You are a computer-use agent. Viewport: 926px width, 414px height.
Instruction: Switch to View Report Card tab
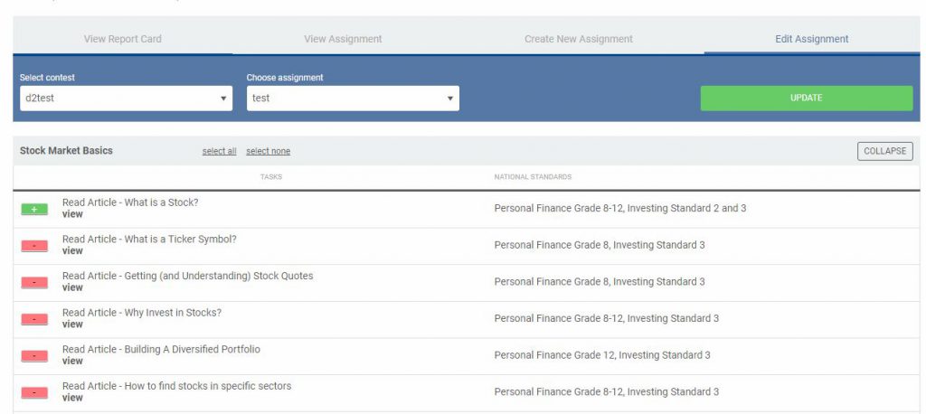pyautogui.click(x=123, y=39)
